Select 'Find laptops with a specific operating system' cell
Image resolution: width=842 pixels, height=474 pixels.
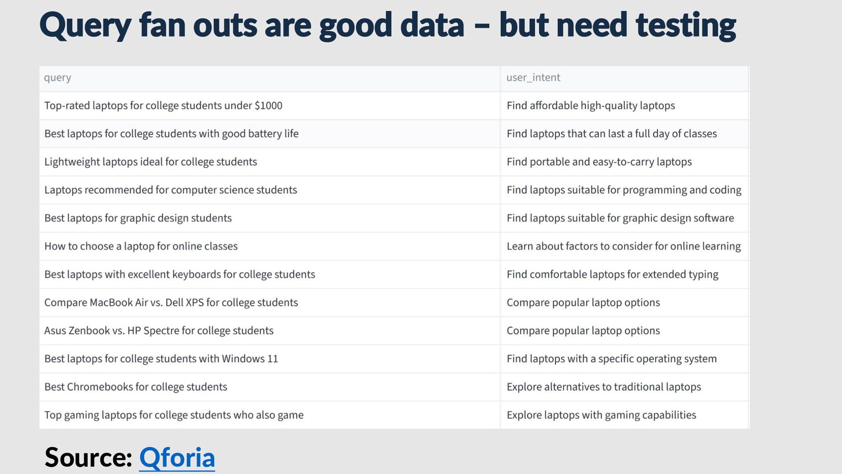point(624,359)
